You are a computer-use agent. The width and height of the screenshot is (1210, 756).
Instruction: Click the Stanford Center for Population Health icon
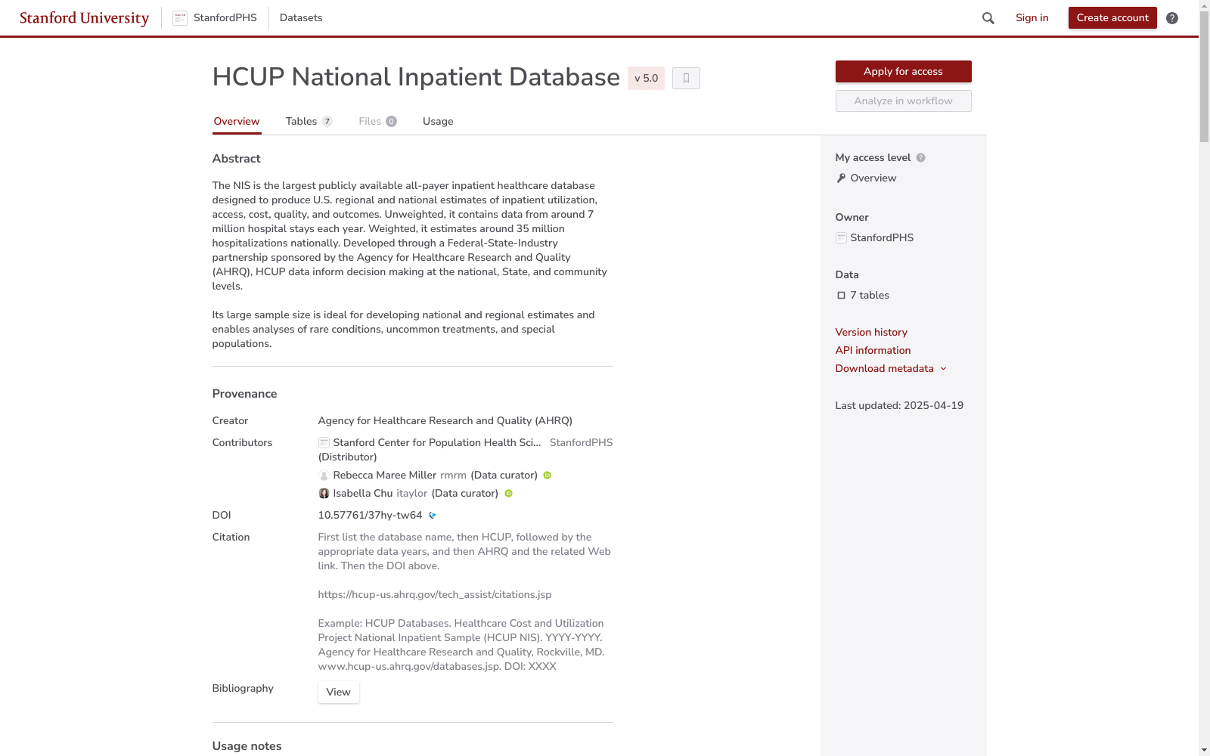coord(324,443)
